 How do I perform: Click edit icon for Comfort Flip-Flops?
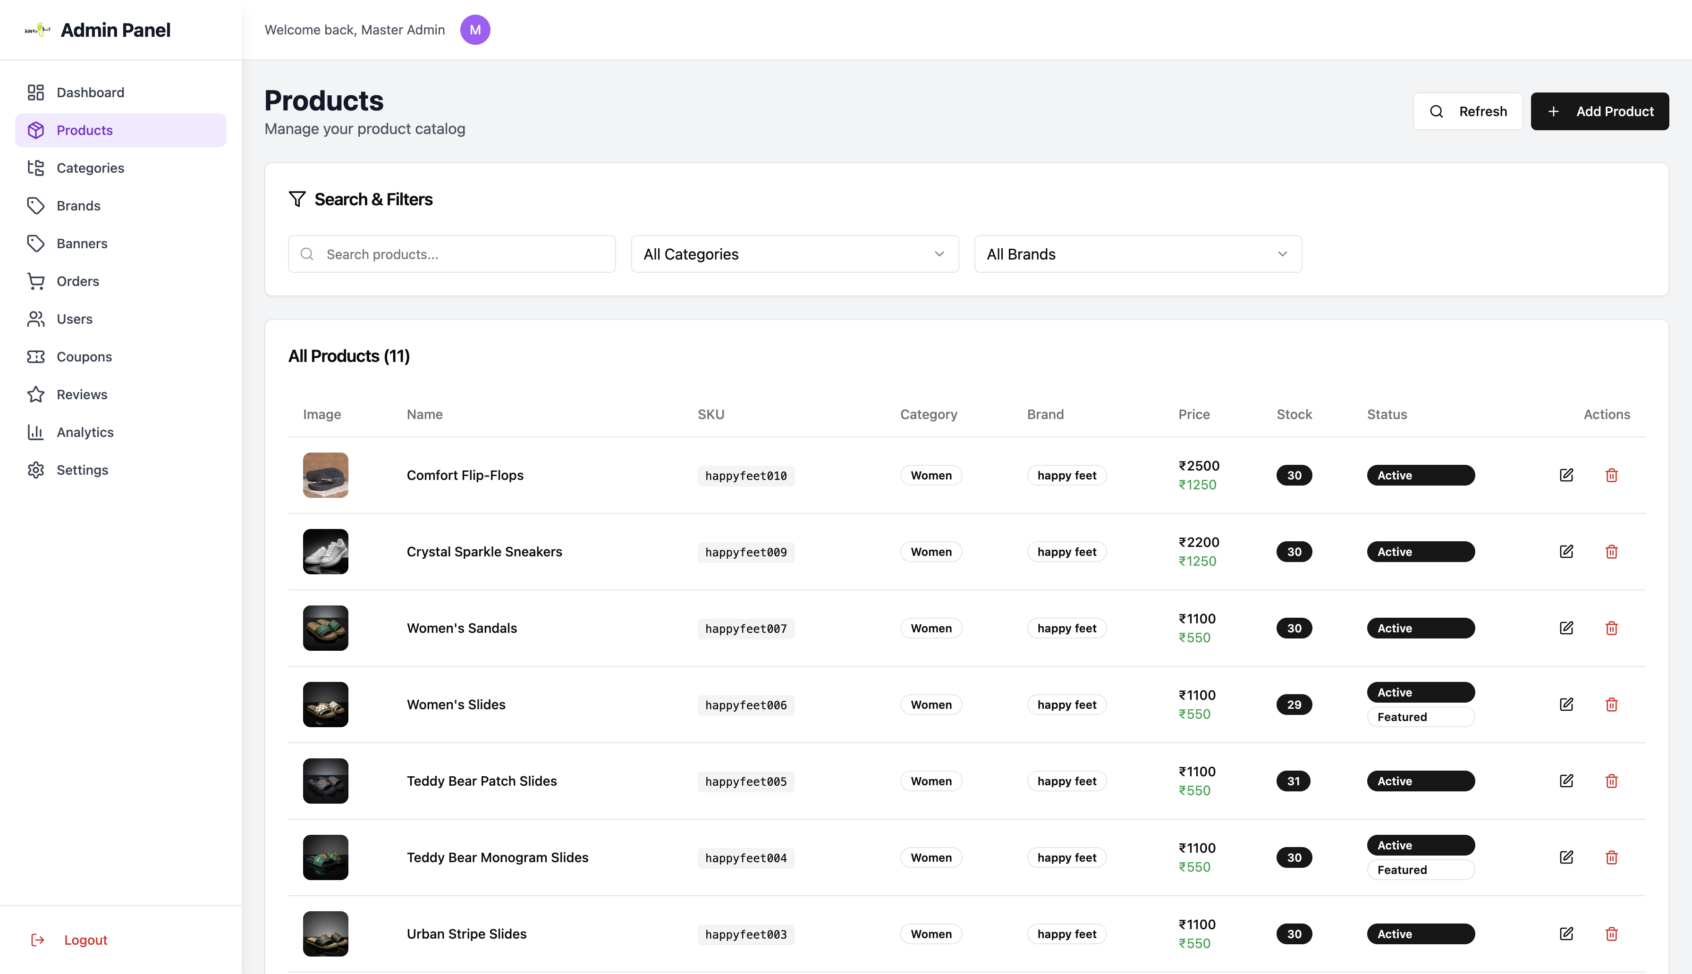tap(1565, 475)
